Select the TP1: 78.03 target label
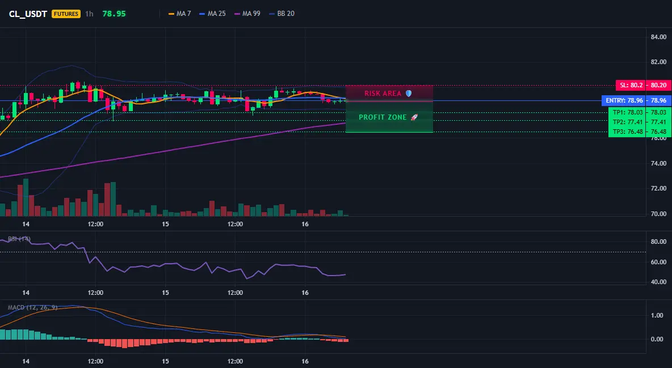The image size is (672, 368). [x=627, y=112]
